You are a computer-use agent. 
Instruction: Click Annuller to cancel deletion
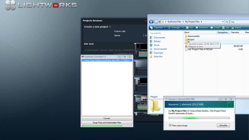(x=223, y=125)
